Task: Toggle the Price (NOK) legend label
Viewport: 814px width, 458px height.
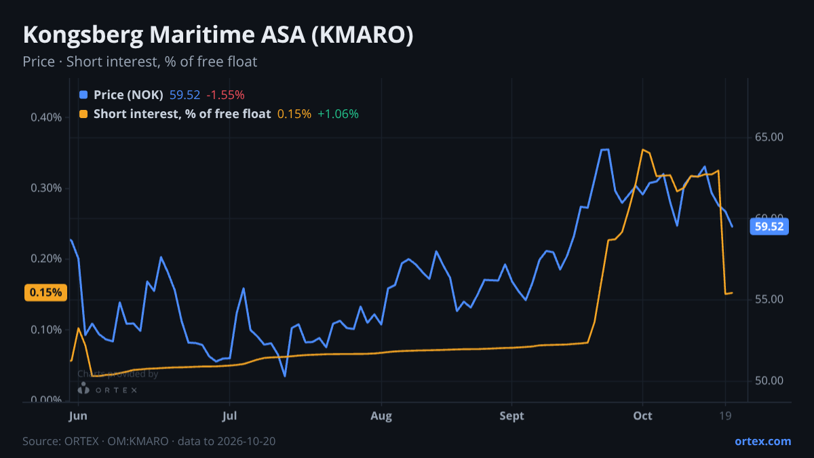Action: coord(128,95)
